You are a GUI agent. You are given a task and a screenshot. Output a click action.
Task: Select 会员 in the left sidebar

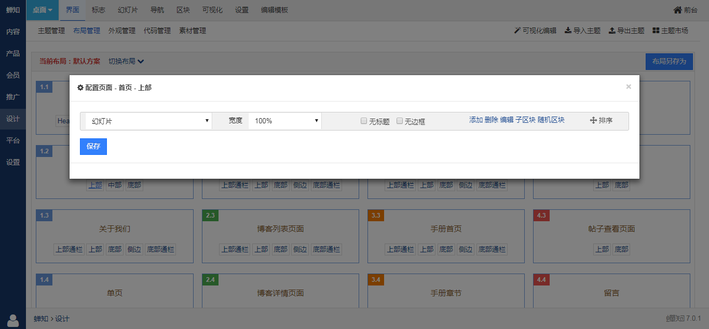tap(13, 75)
